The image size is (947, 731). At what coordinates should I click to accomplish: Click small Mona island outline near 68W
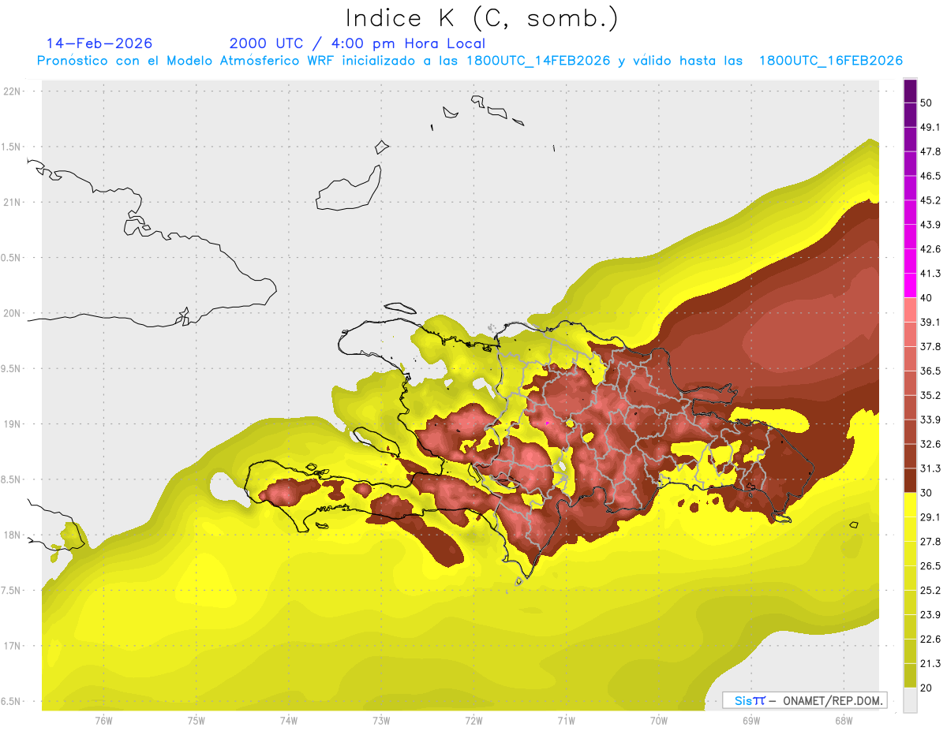[x=854, y=524]
